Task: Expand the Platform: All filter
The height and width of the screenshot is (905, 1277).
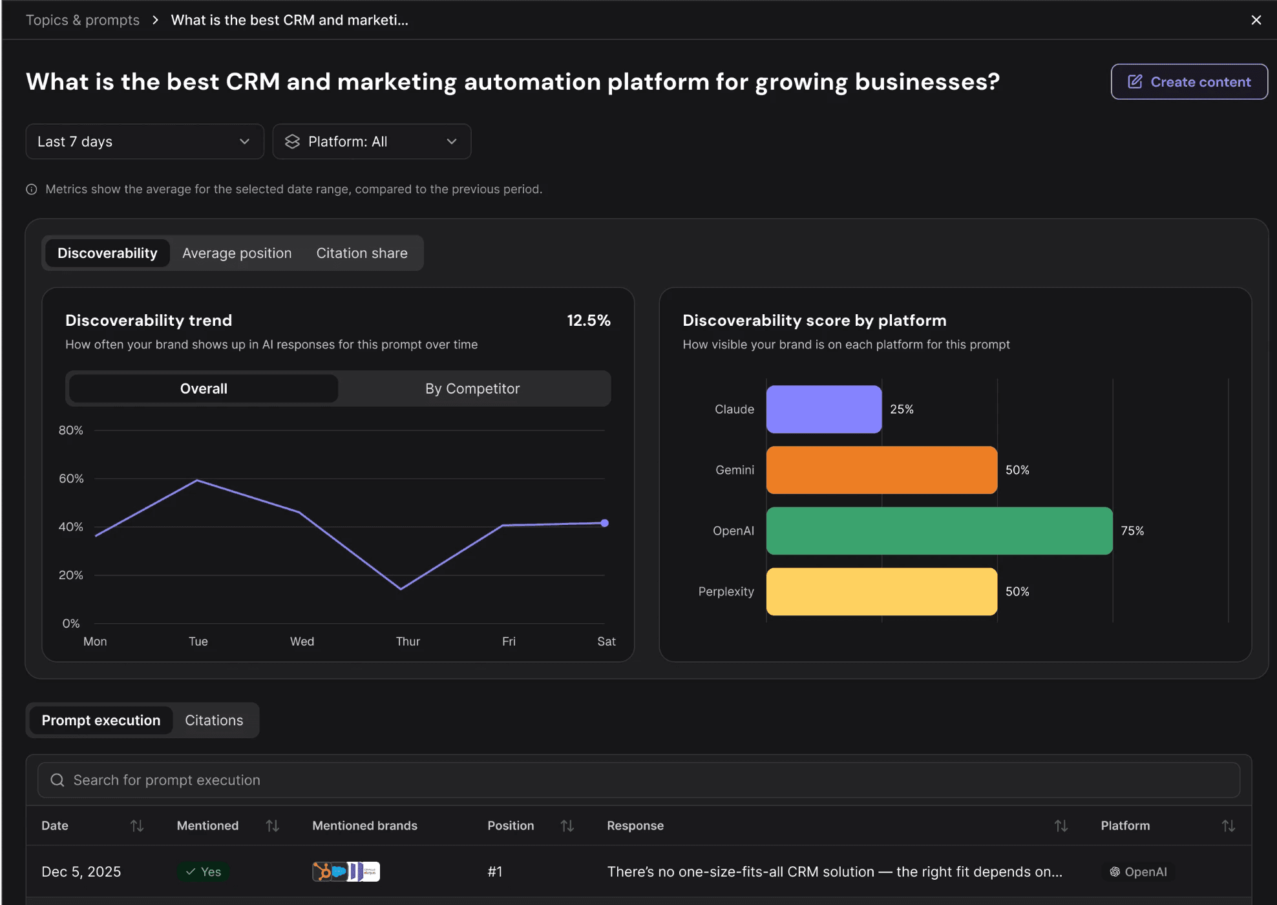Action: (x=372, y=142)
